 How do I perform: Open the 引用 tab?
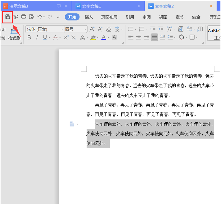click(130, 17)
